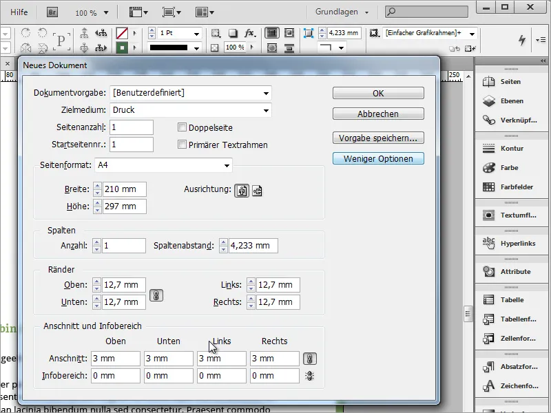Select landscape orientation icon
Viewport: 551px width, 413px height.
point(257,191)
